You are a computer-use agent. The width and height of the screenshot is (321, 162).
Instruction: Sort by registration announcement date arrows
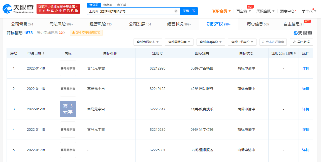tap(295, 53)
